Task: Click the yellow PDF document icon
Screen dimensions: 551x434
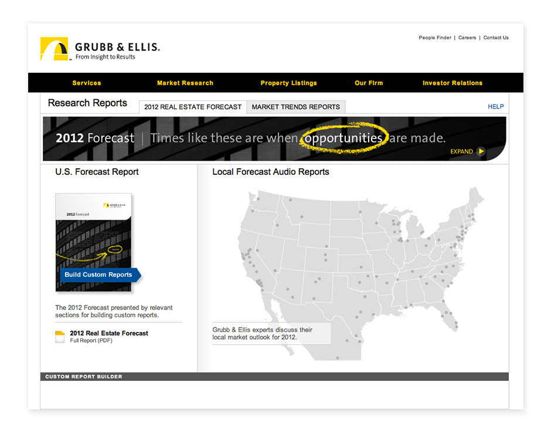Action: coord(60,337)
